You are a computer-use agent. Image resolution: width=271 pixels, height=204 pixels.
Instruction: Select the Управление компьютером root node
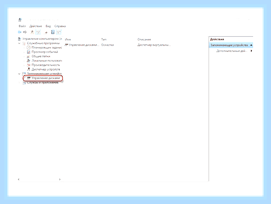coord(42,39)
